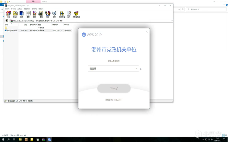Click the WinRAR View (查看) icon
This screenshot has height=142, width=228.
tap(28, 14)
